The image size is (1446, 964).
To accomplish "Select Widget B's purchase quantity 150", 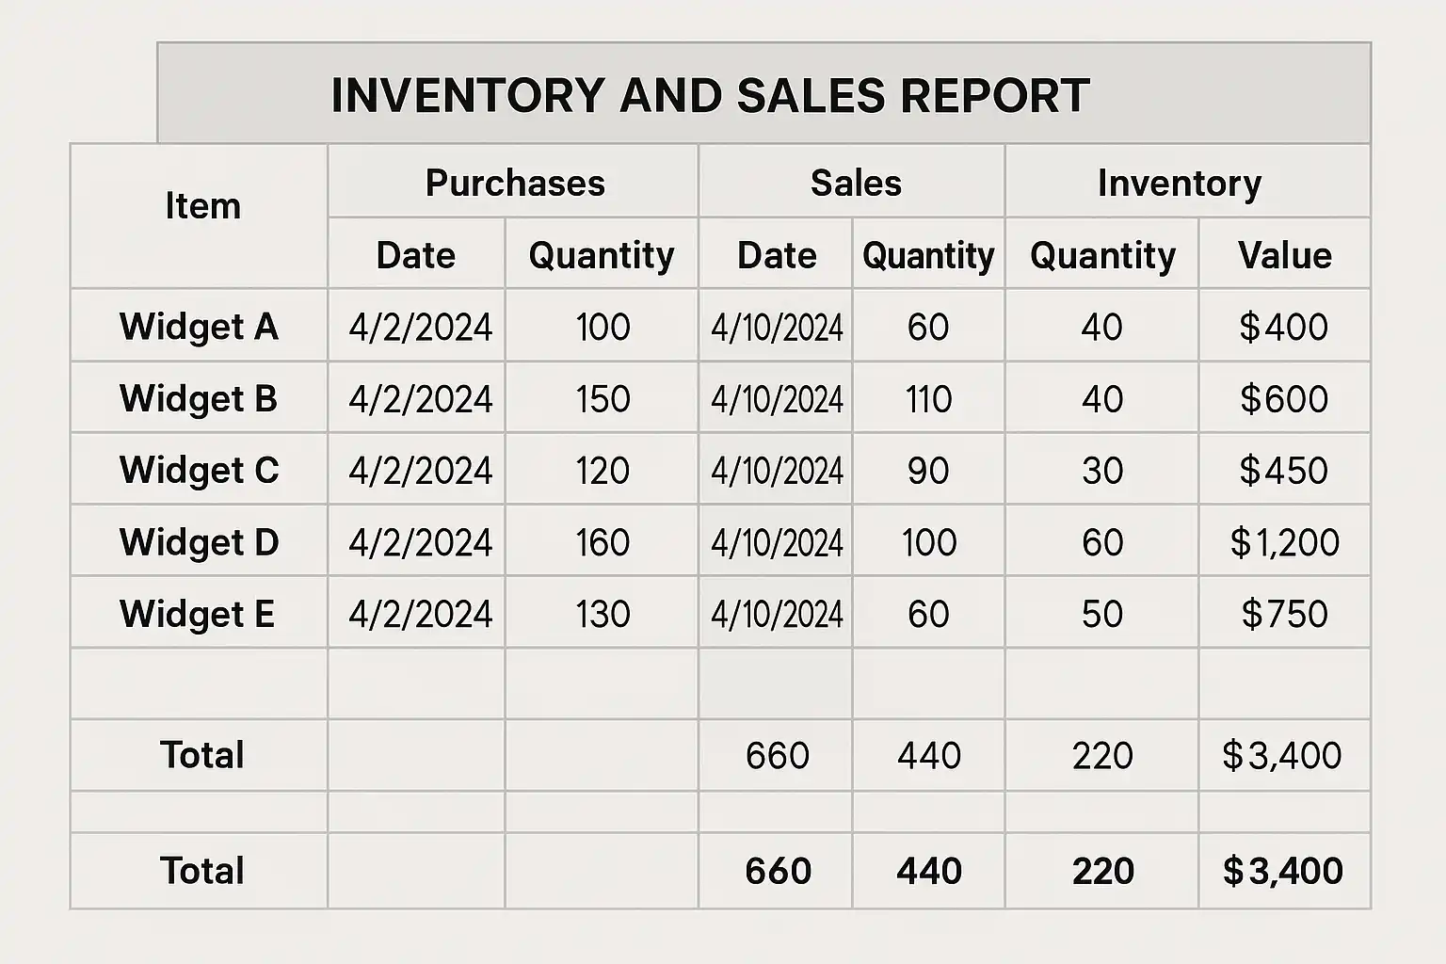I will click(x=602, y=398).
